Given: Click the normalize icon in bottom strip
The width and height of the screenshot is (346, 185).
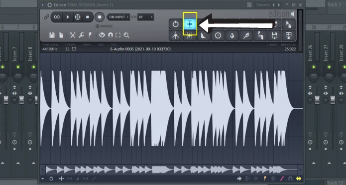Looking at the screenshot, I should click(61, 179).
